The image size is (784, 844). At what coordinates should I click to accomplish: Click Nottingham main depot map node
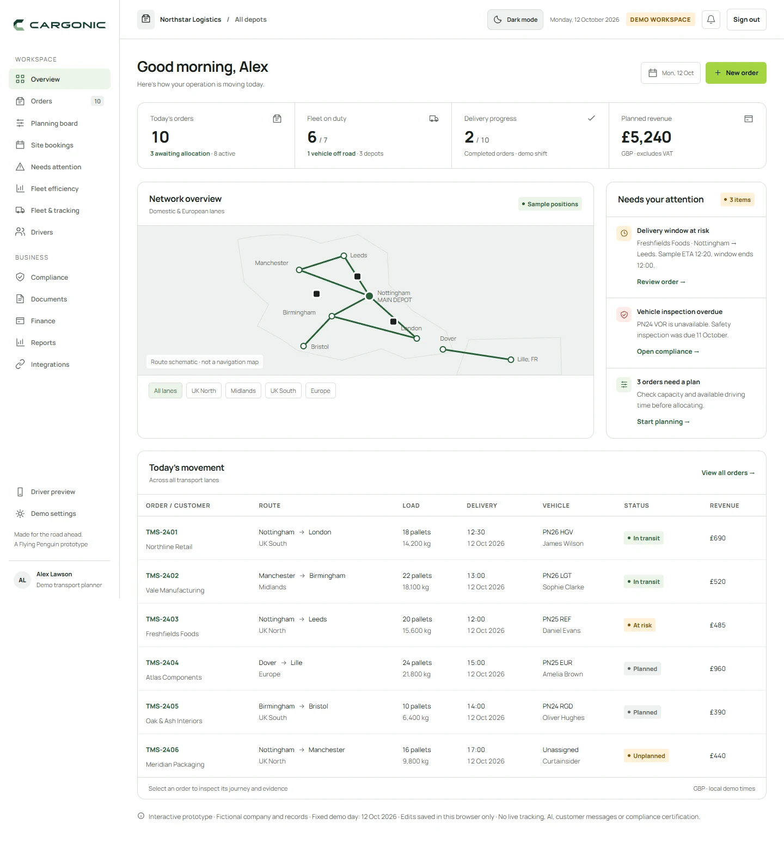click(369, 296)
